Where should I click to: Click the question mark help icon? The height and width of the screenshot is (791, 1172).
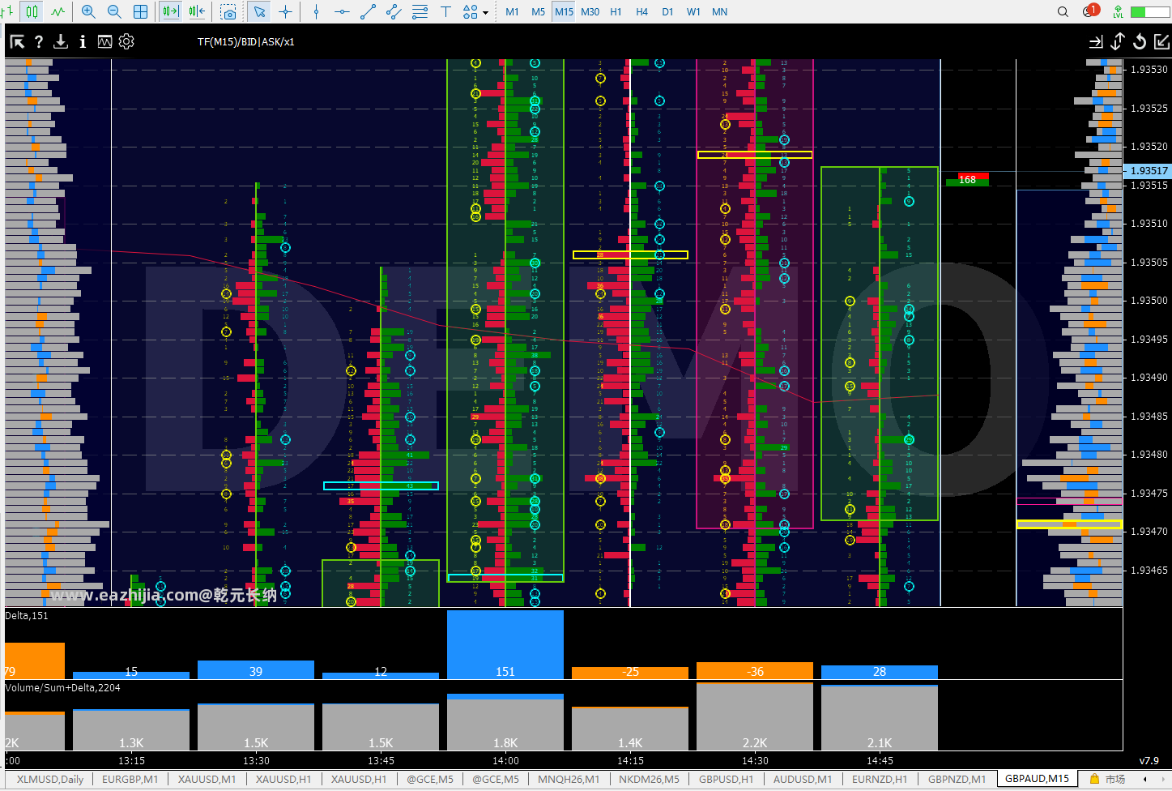point(38,41)
